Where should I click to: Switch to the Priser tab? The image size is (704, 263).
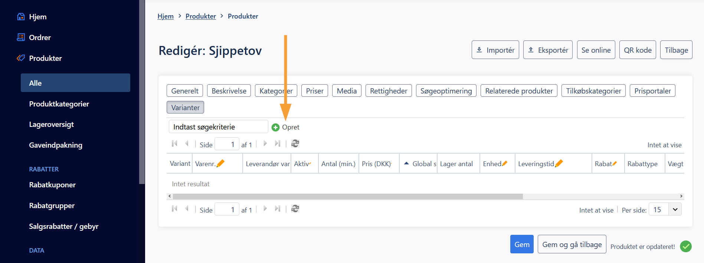[314, 91]
